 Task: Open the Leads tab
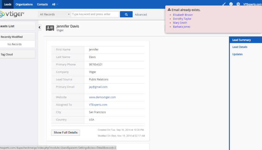(x=8, y=4)
